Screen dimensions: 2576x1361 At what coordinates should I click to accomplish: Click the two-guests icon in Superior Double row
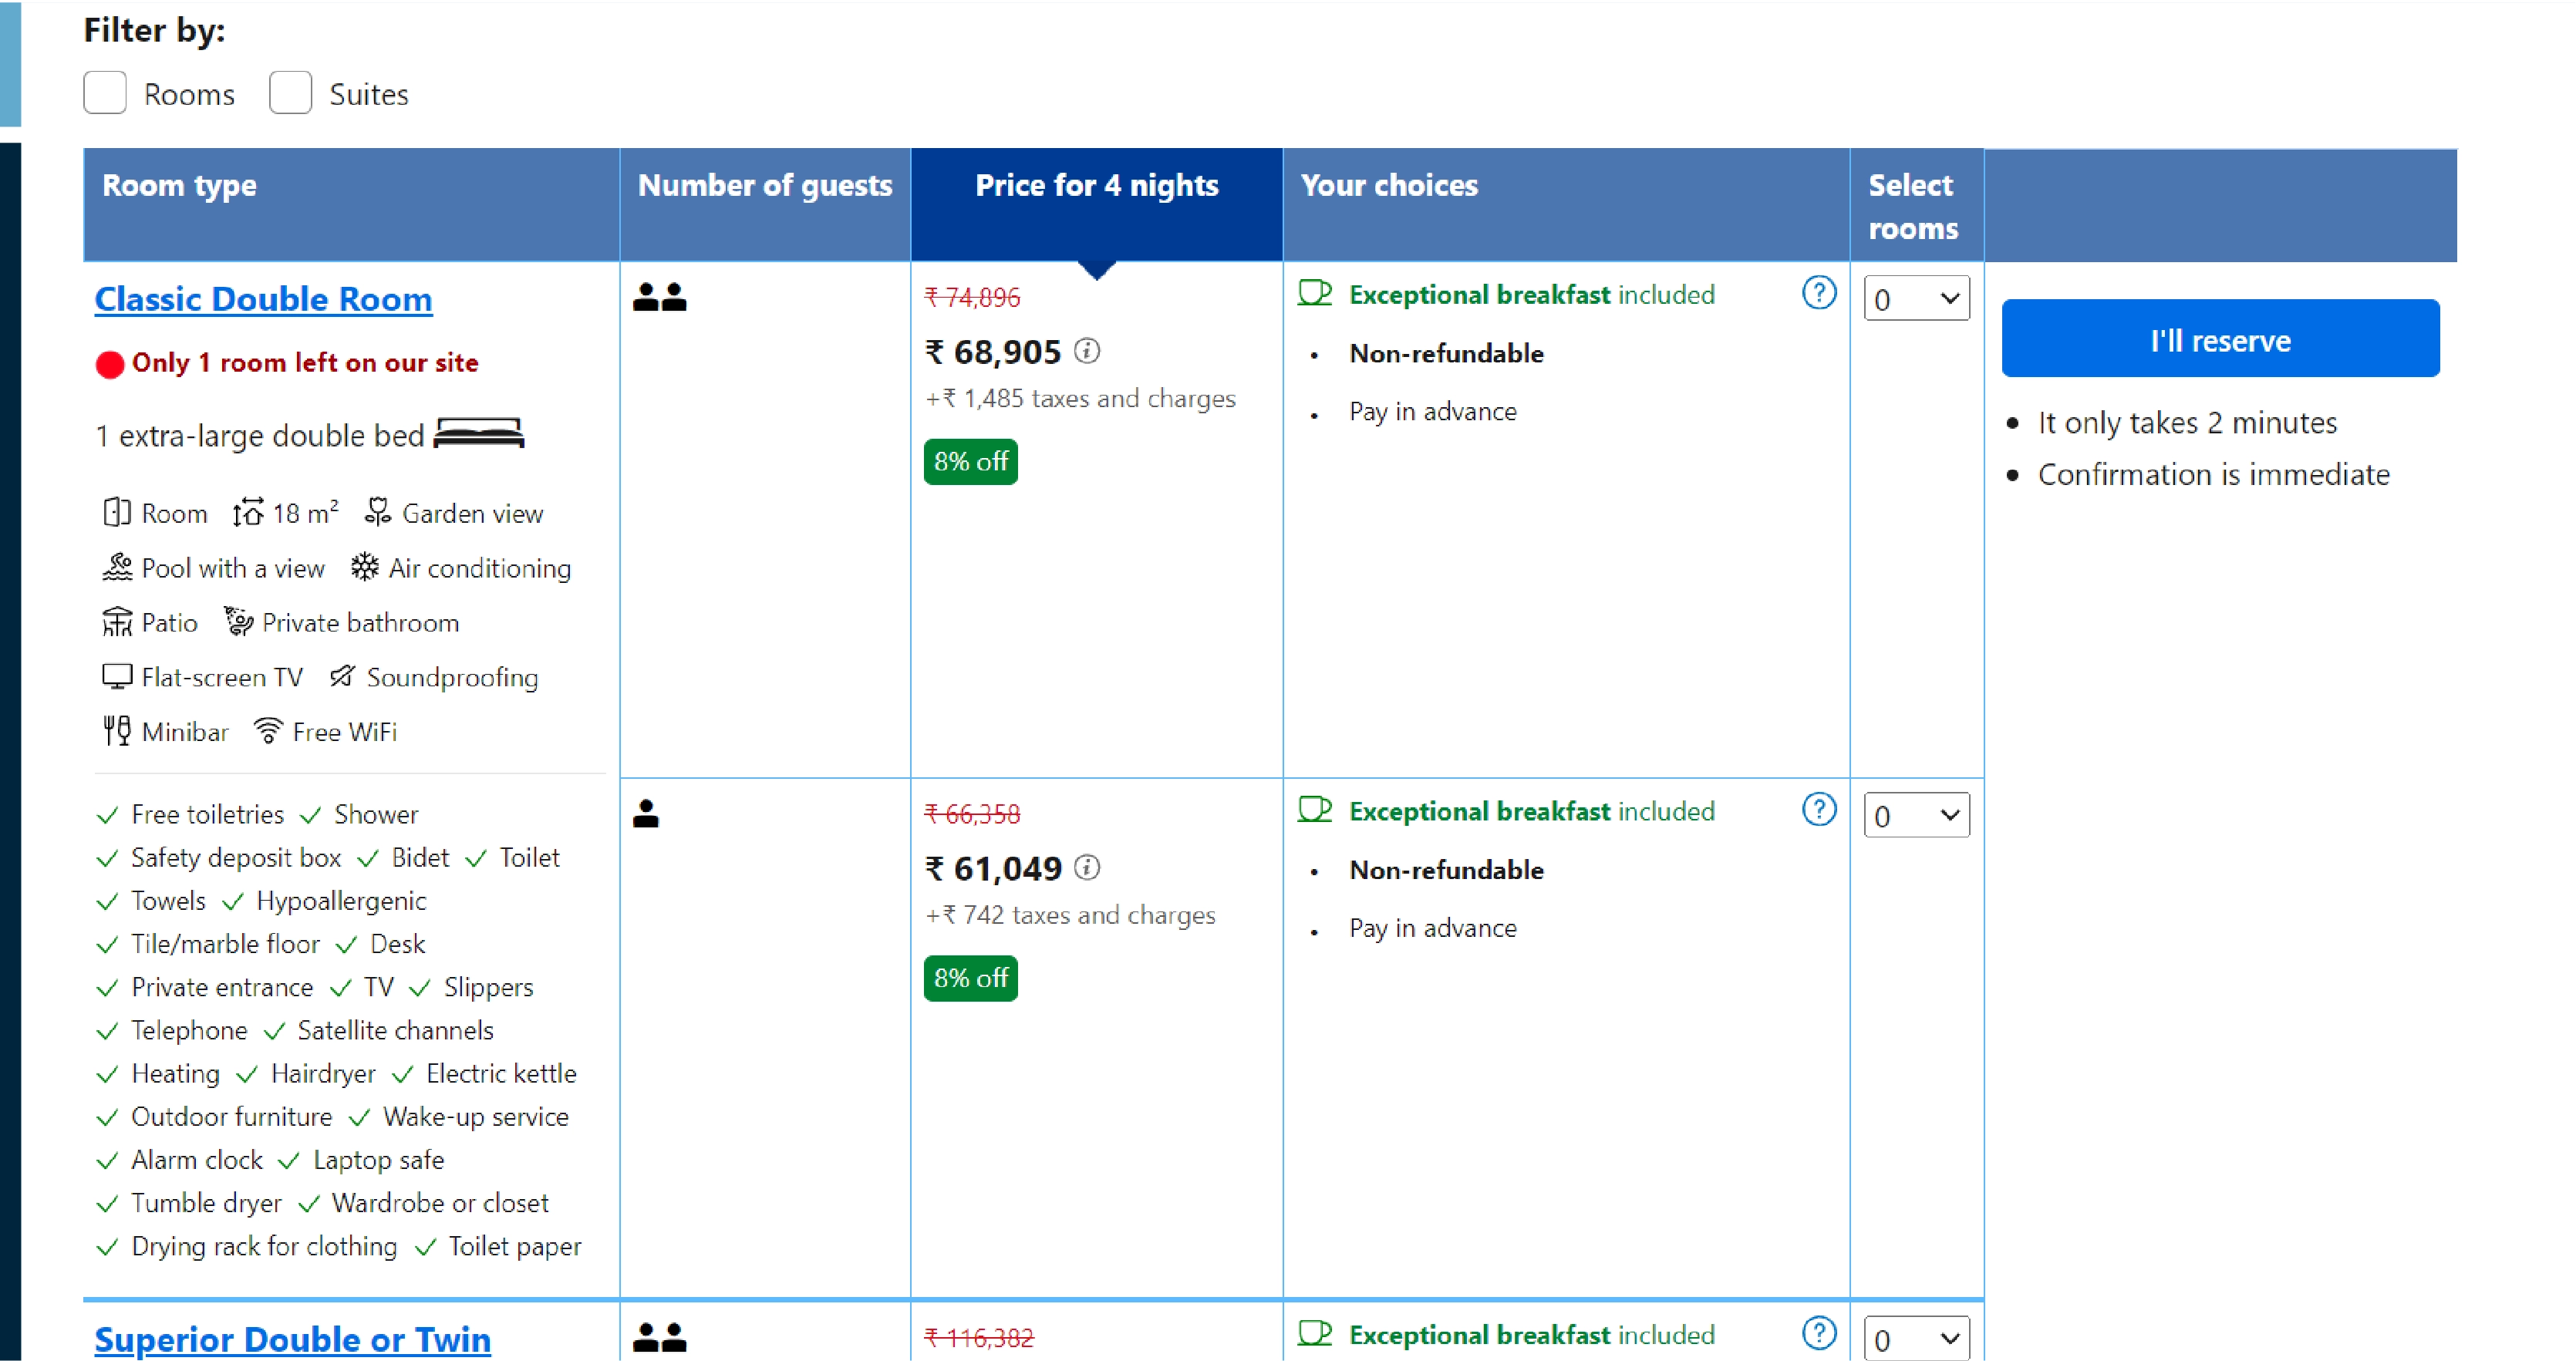pos(660,1337)
